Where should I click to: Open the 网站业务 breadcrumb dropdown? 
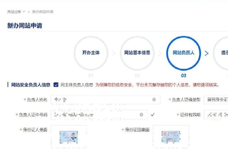coord(16,12)
